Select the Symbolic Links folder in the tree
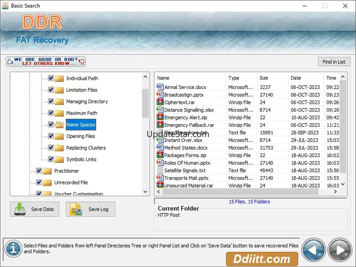Screen dimensions: 356x267 81,159
